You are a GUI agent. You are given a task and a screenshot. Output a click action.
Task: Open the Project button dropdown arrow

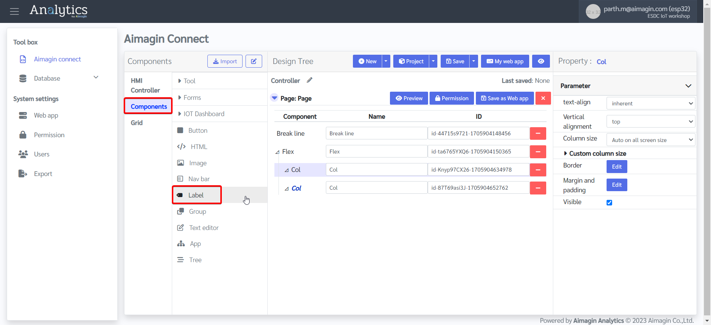click(x=433, y=61)
